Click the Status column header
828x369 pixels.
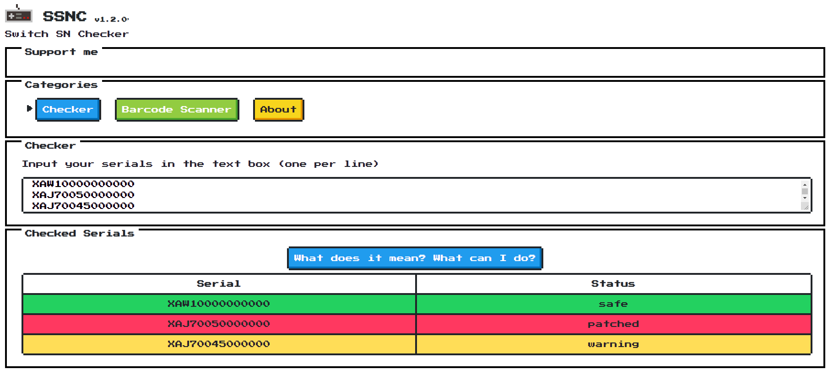(x=613, y=283)
